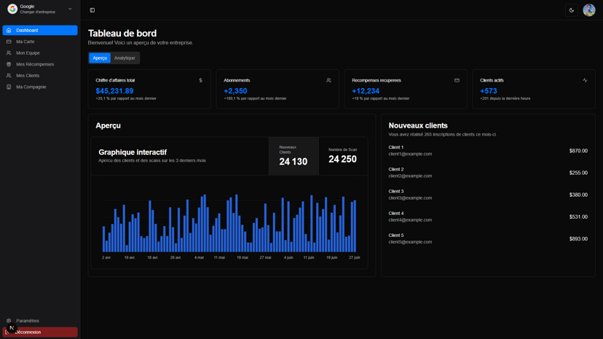Select the Aperçu tab

100,58
